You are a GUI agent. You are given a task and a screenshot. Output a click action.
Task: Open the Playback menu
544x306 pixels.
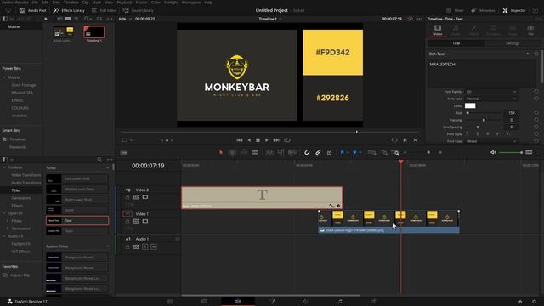coord(124,3)
